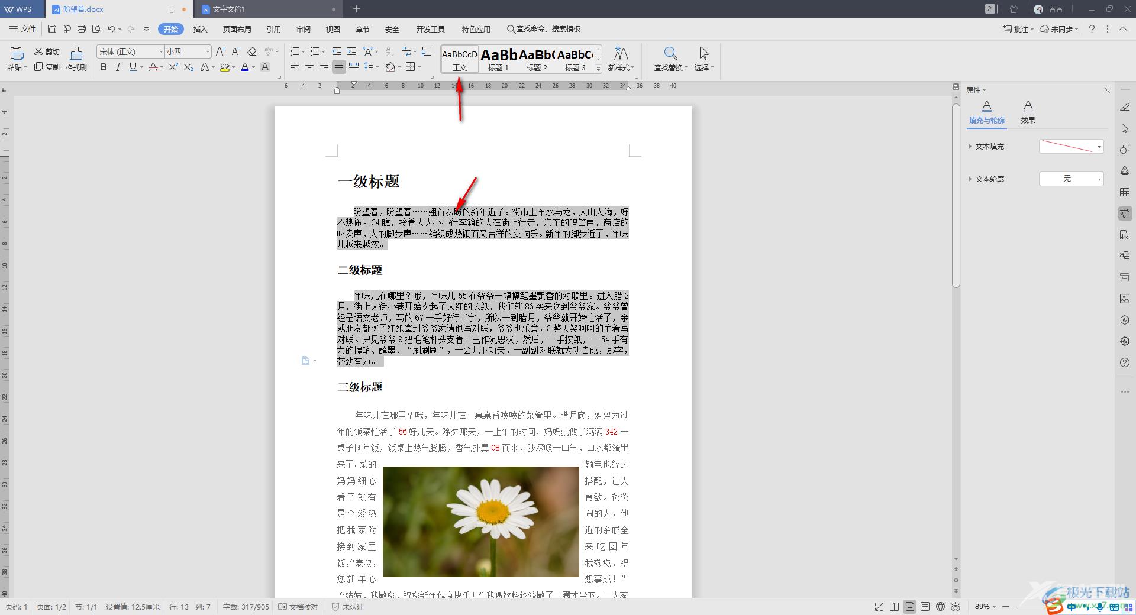Click the Decrease Indent icon
This screenshot has width=1136, height=615.
coord(337,51)
